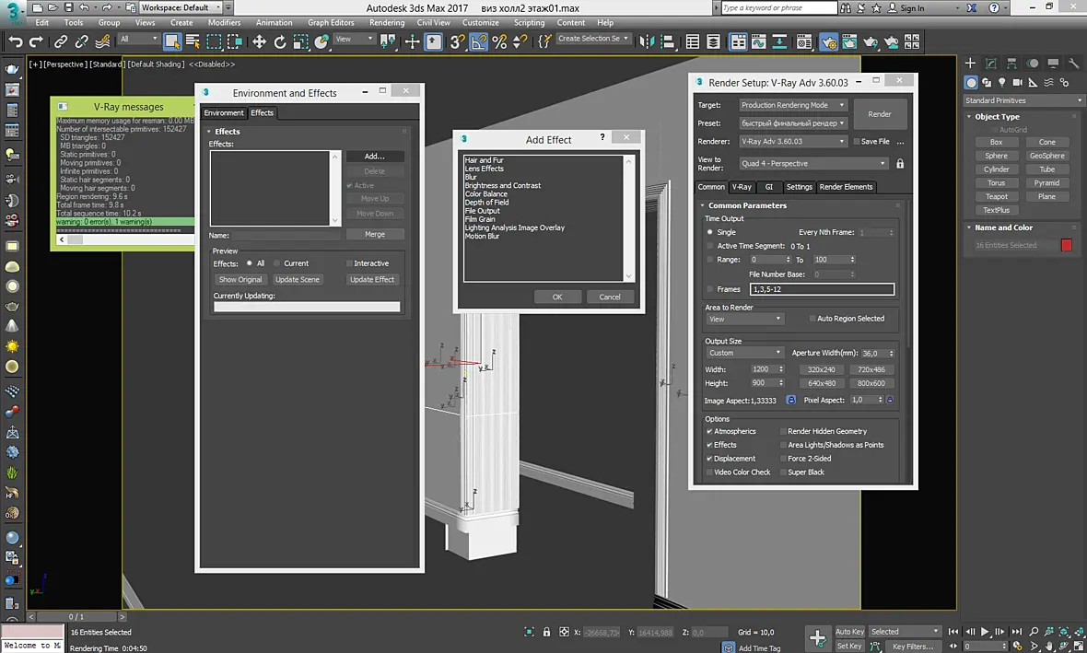Activate the Select and Move tool
The width and height of the screenshot is (1087, 653).
pos(259,41)
